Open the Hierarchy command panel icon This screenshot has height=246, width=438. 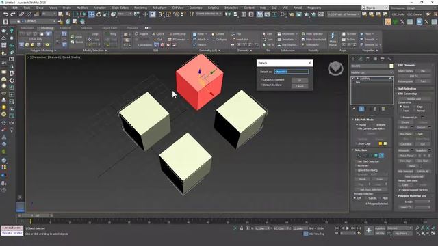pyautogui.click(x=368, y=59)
